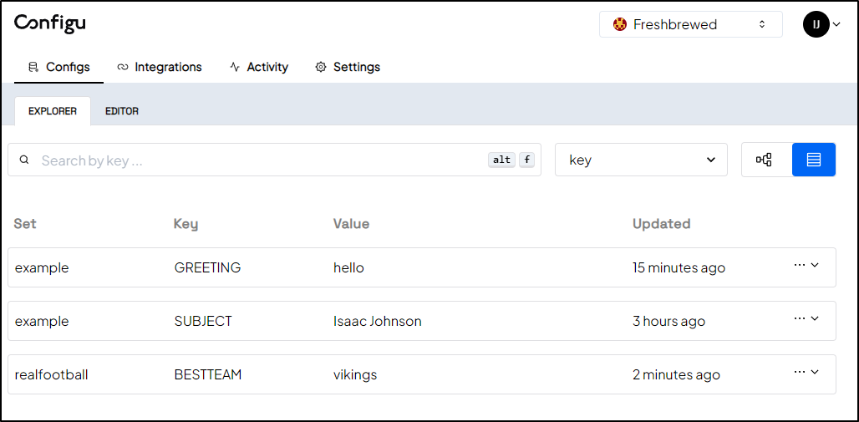
Task: Expand the BESTTEAM row chevron
Action: pyautogui.click(x=815, y=372)
